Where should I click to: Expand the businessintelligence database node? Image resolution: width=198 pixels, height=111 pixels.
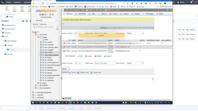(x=33, y=92)
